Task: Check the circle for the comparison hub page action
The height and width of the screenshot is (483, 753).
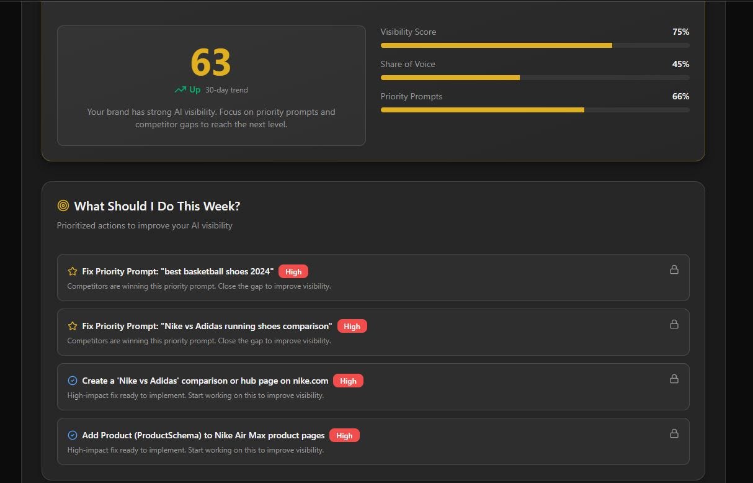Action: [73, 381]
